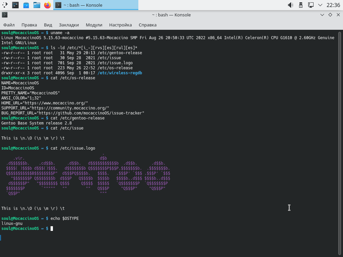
Task: Click the PRETTY_NAME="MocaccinoOS" line
Action: [30, 93]
